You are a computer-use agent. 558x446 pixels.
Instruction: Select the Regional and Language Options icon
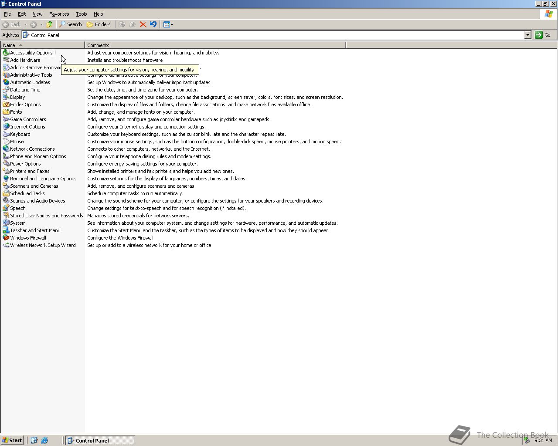tap(6, 179)
